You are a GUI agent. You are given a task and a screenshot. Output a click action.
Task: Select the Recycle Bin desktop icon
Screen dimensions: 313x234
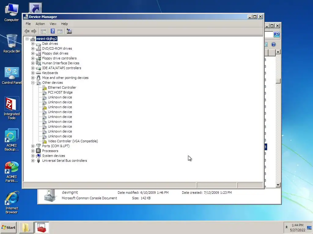click(x=12, y=44)
